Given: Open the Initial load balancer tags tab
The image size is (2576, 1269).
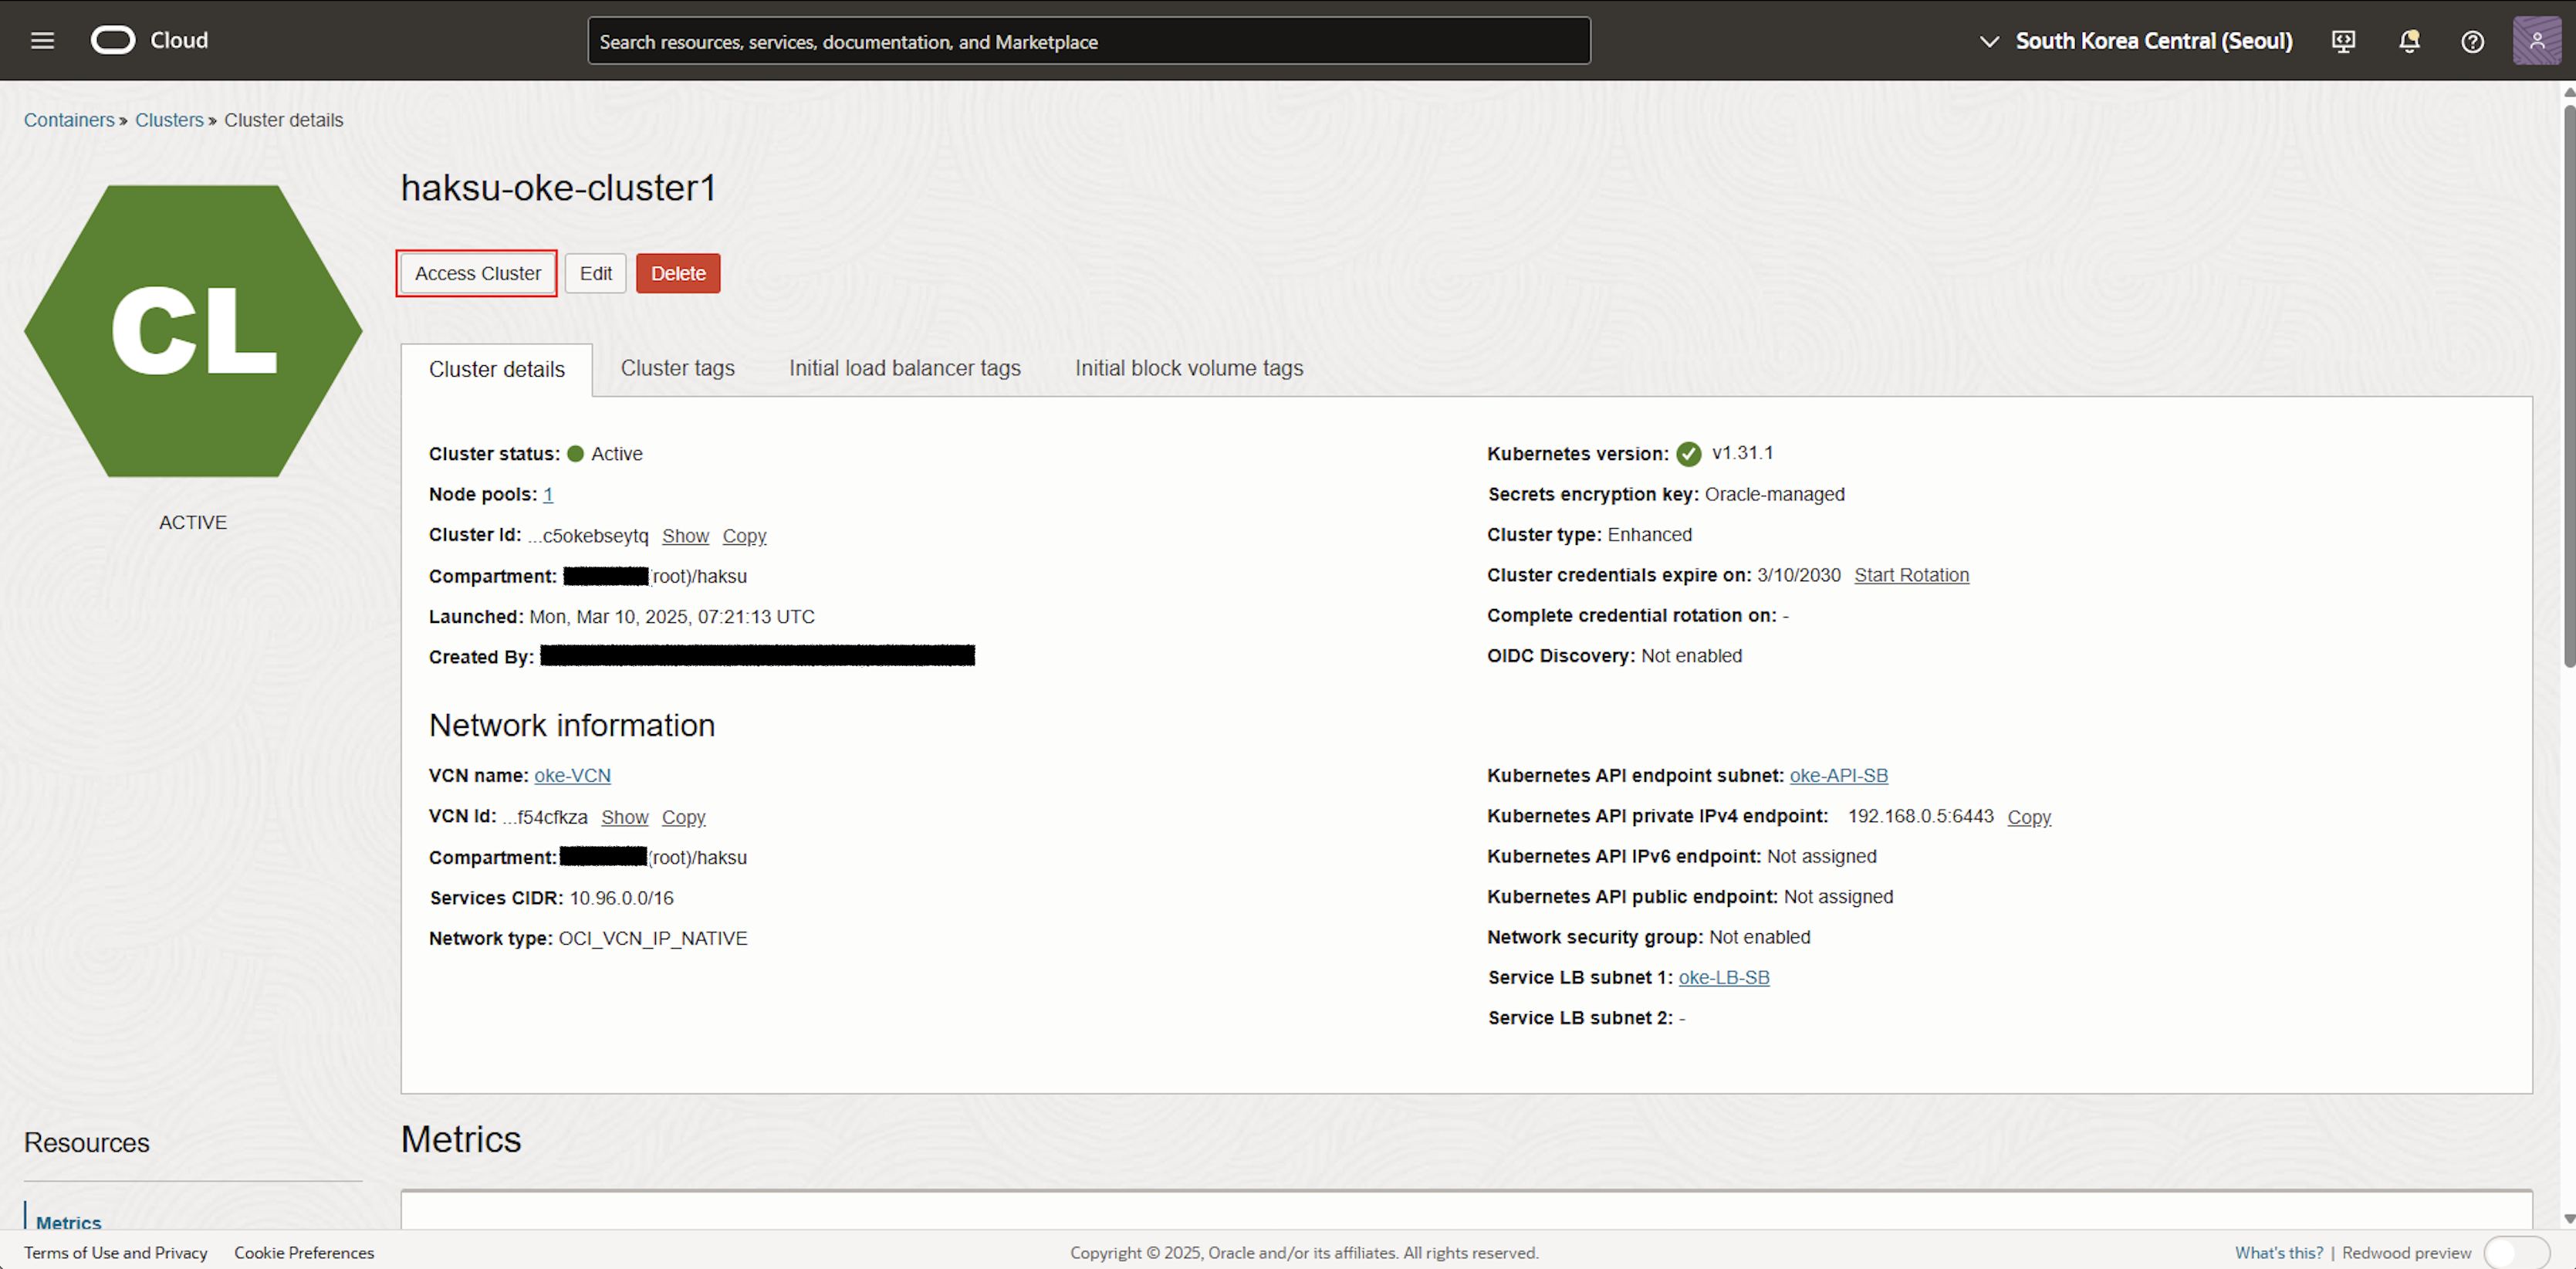Looking at the screenshot, I should pos(904,368).
